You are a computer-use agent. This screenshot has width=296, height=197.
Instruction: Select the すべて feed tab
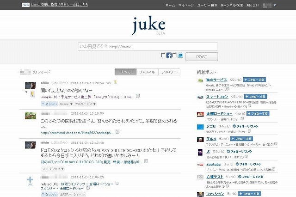coord(125,72)
